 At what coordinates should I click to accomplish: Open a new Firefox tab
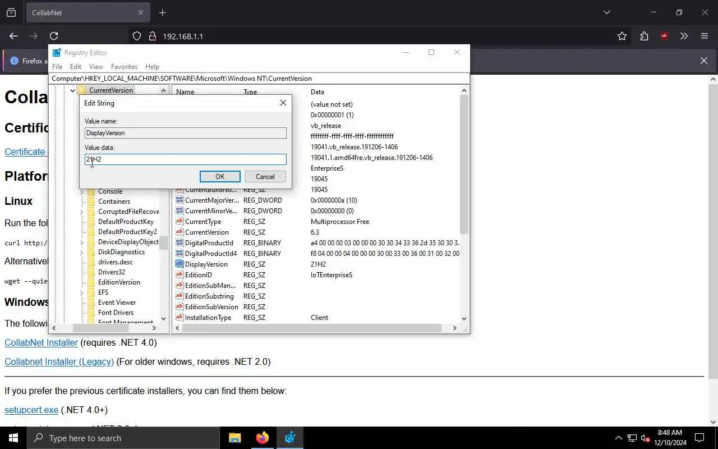pos(162,12)
